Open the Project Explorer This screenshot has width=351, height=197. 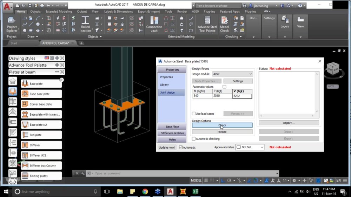click(x=12, y=24)
